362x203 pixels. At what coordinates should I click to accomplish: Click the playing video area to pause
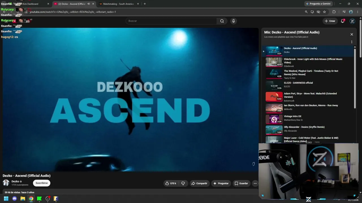pyautogui.click(x=131, y=100)
